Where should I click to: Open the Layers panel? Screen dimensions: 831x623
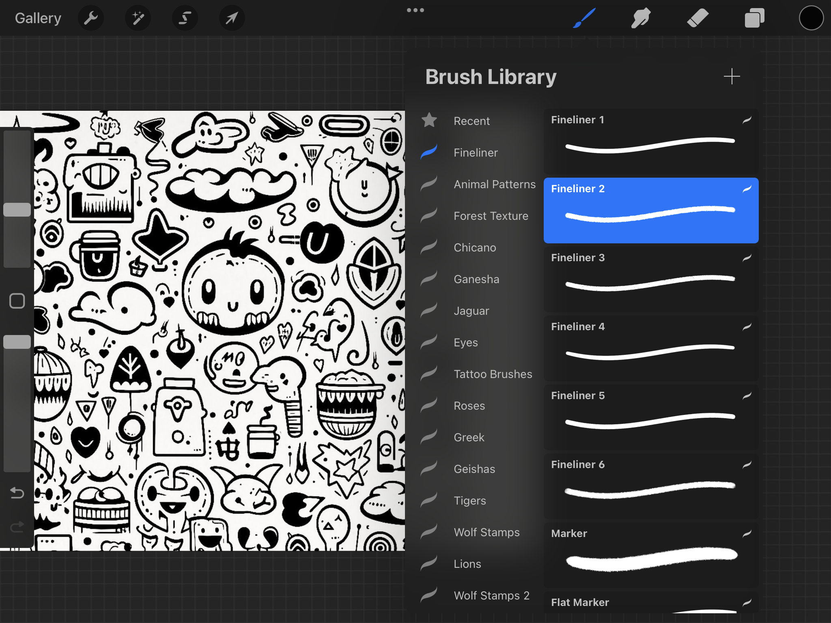point(755,18)
